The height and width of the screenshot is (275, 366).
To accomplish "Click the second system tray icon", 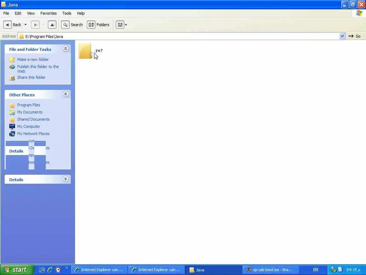I will click(x=340, y=270).
